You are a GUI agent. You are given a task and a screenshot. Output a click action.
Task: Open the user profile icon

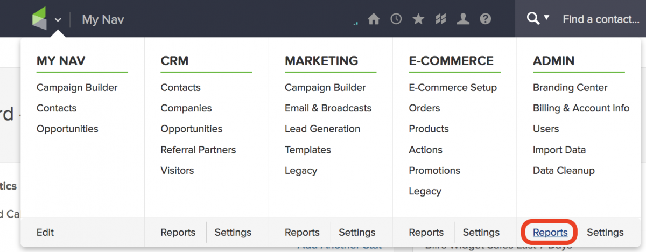[462, 19]
